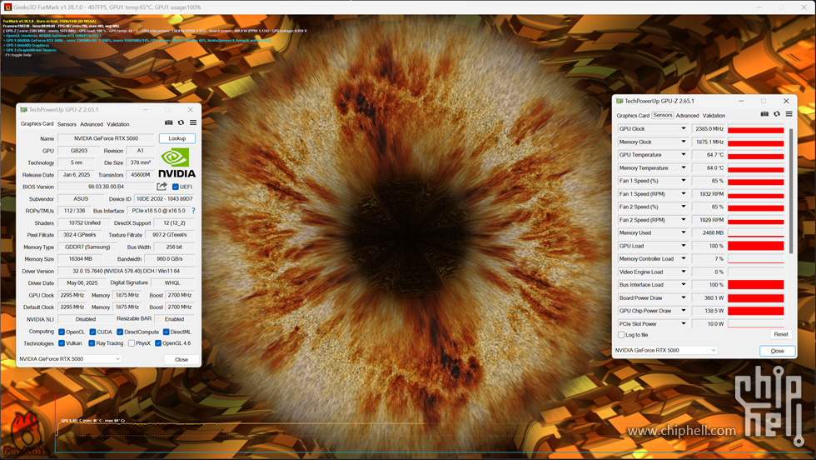Enable the PhysX checkbox
The height and width of the screenshot is (460, 816).
pos(132,343)
